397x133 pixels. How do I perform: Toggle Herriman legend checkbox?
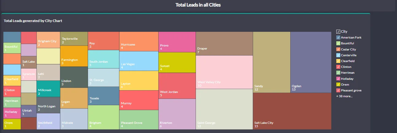click(x=338, y=73)
